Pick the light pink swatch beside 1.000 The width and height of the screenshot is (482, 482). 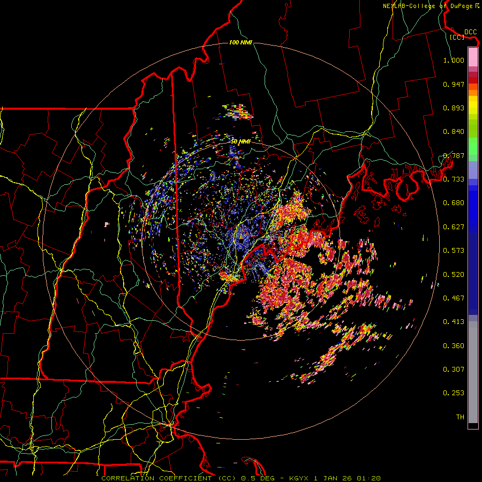point(473,57)
